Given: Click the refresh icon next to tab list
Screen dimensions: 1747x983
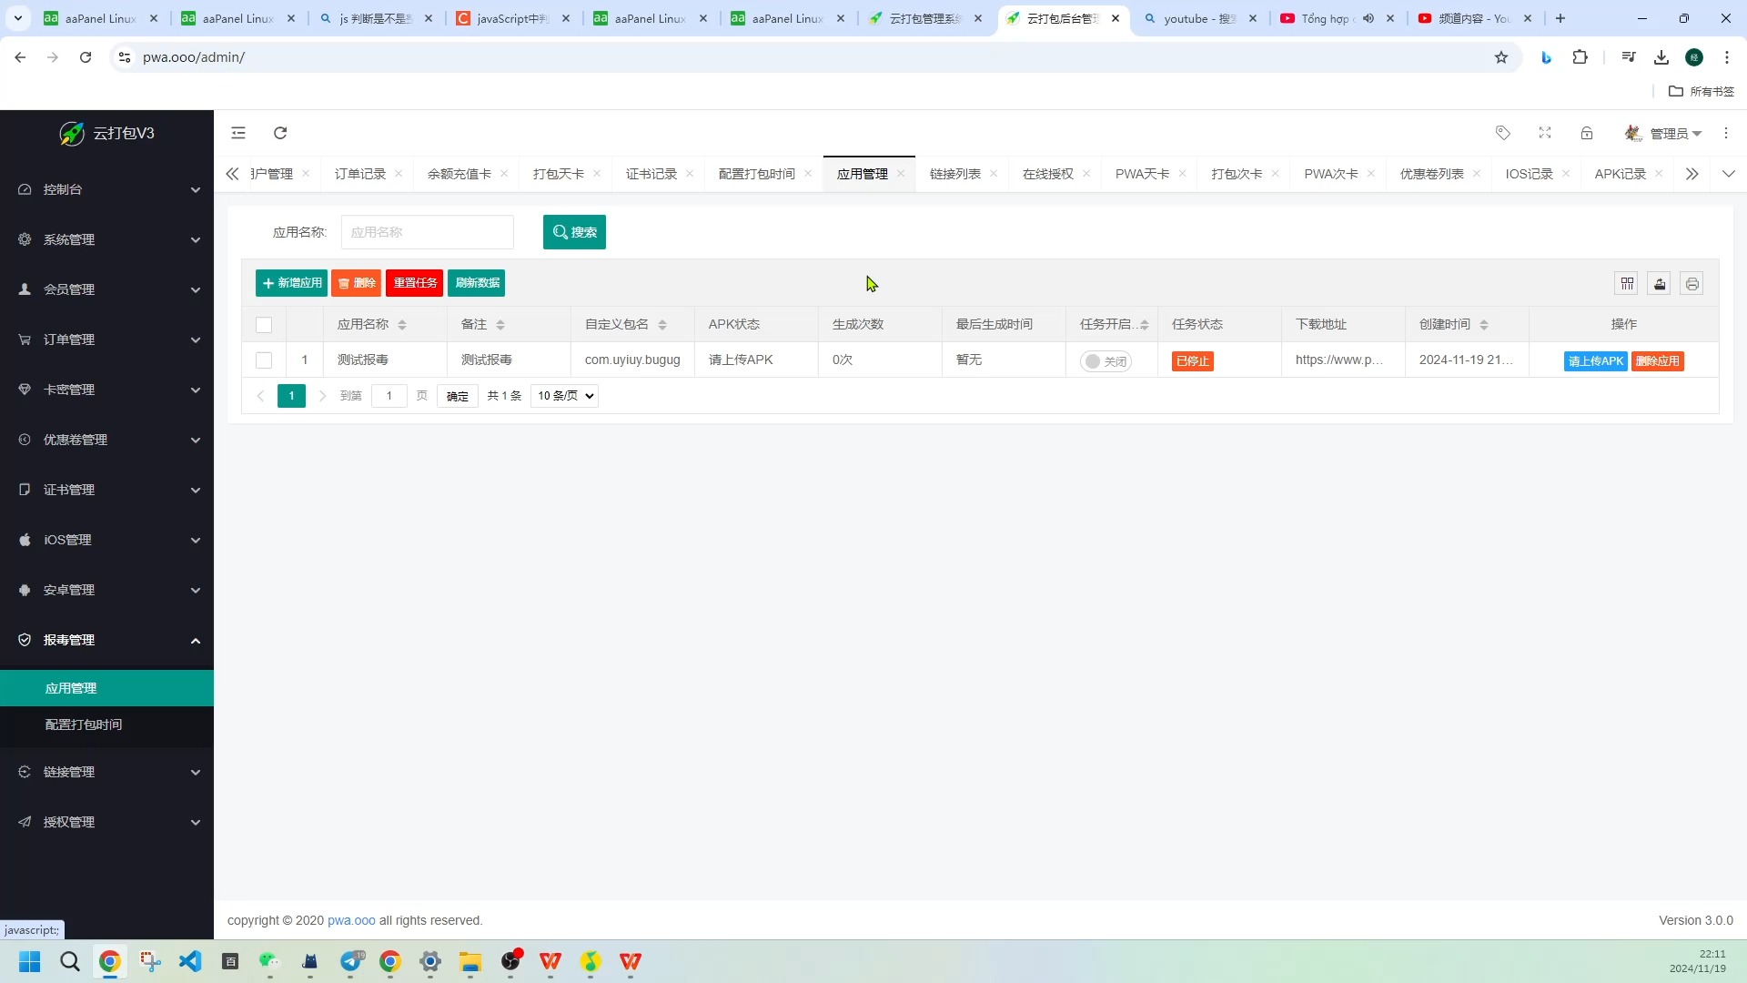Looking at the screenshot, I should [280, 133].
